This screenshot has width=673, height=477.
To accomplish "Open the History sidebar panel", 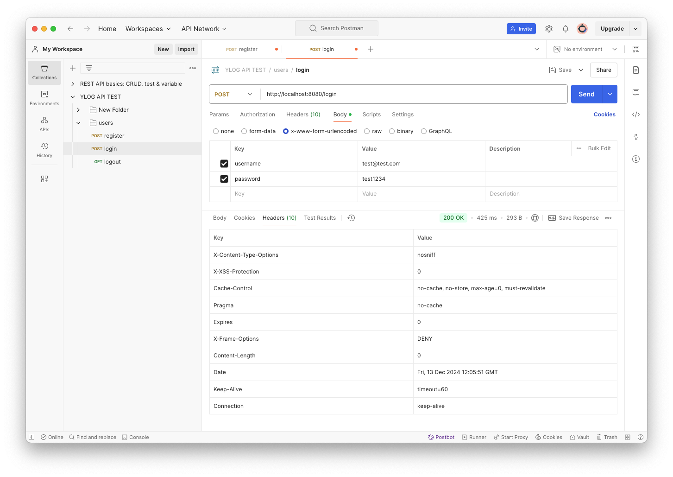I will pyautogui.click(x=44, y=150).
